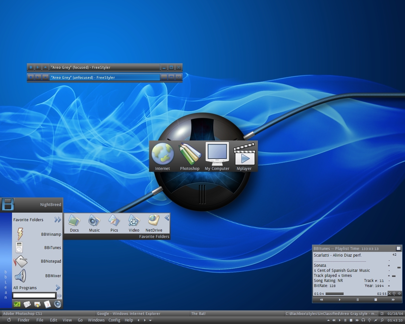
Task: Click the lightning icon in the bottom tray
Action: 376,320
